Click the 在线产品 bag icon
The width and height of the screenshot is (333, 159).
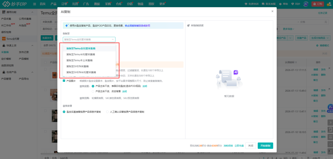coord(4,72)
